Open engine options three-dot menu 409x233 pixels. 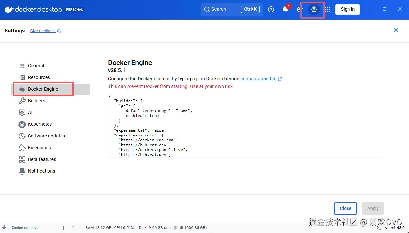[73, 228]
